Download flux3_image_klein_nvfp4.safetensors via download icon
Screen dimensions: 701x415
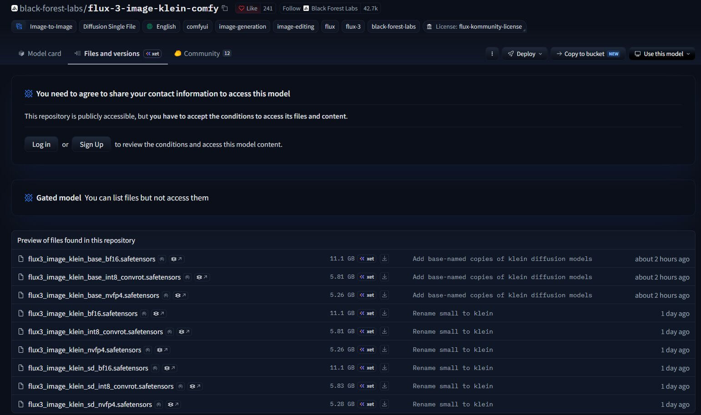coord(384,350)
